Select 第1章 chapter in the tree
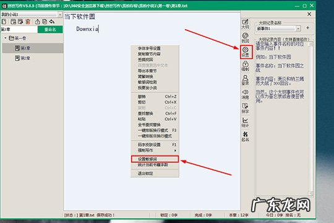The width and height of the screenshot is (334, 223). (22, 48)
